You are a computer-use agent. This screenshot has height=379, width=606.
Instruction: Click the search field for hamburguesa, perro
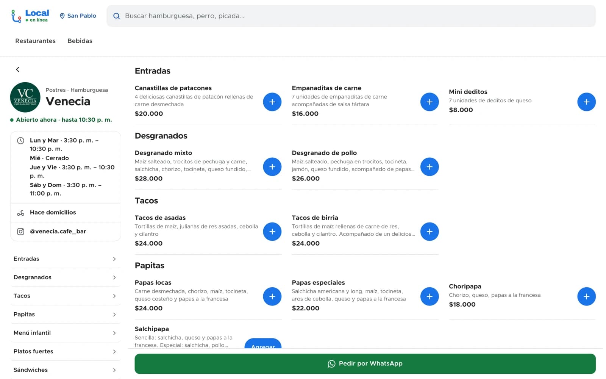click(351, 16)
